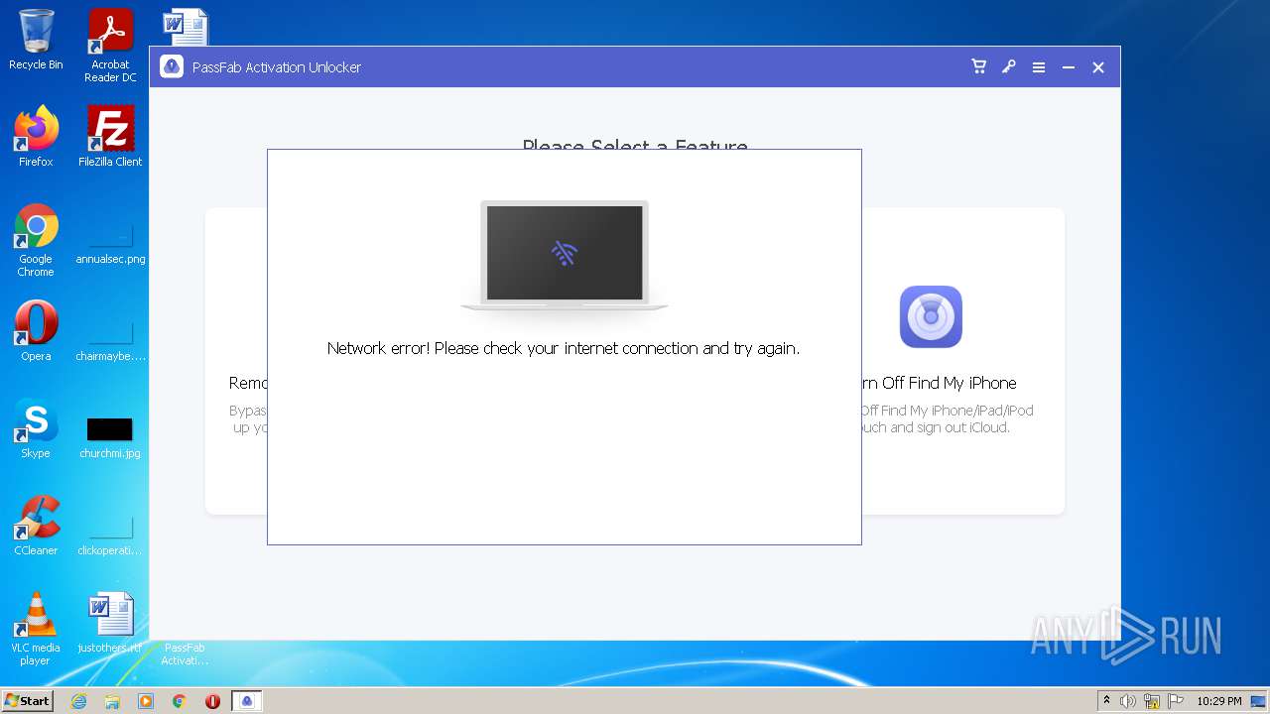This screenshot has width=1270, height=714.
Task: Open Windows Explorer from the taskbar
Action: 112,701
